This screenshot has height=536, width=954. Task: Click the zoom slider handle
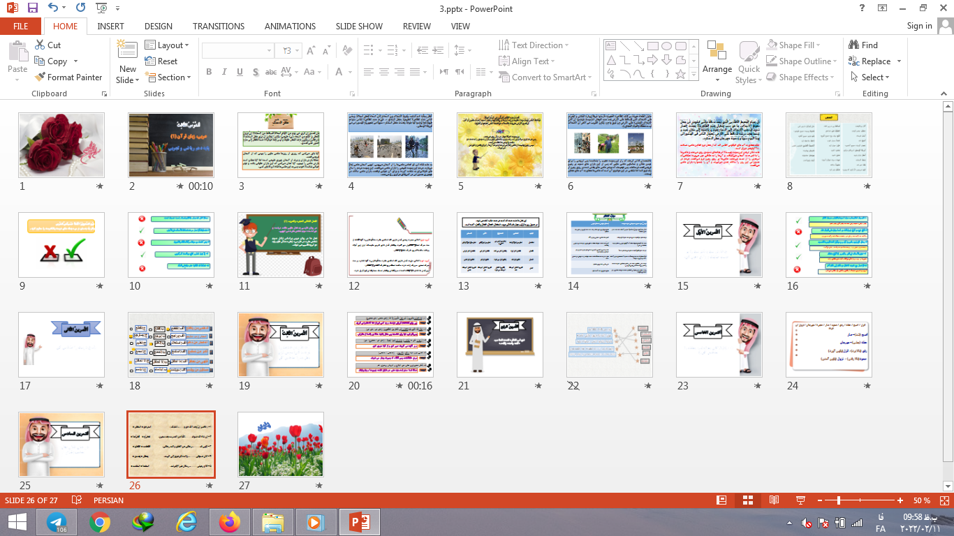pos(839,500)
